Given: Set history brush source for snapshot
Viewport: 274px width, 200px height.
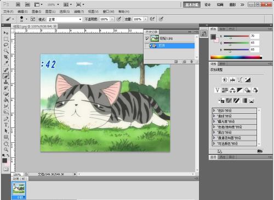Looking at the screenshot, I should pos(147,38).
